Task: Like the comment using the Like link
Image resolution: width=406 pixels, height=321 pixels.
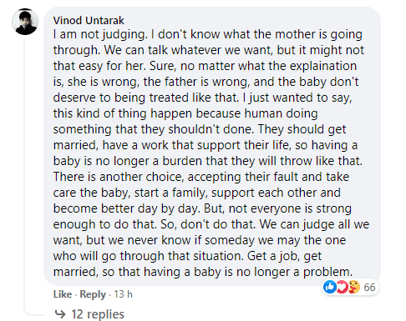Action: click(x=63, y=294)
